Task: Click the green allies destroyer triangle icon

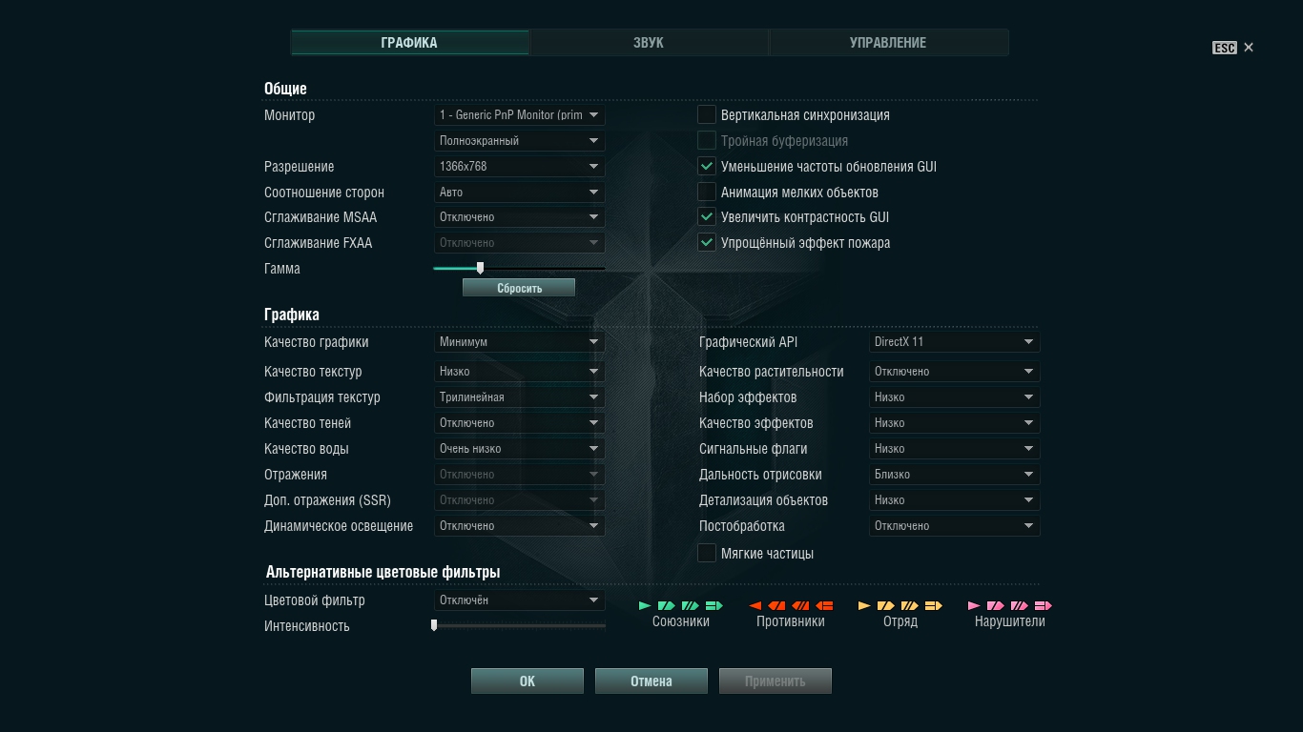Action: tap(645, 605)
